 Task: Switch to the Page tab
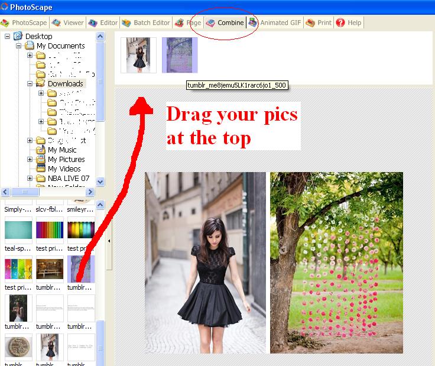188,22
